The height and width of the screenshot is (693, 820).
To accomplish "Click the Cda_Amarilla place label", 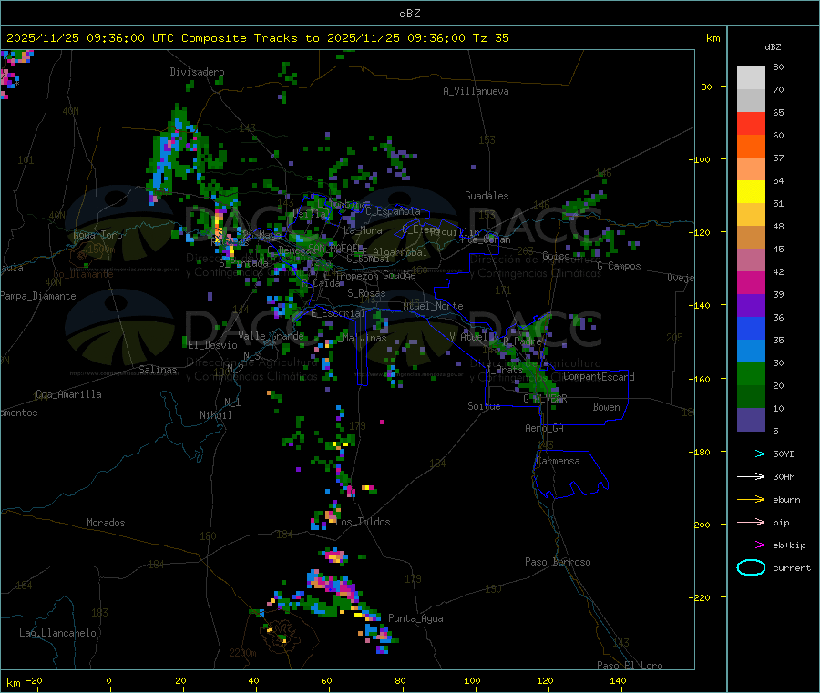I will 68,394.
